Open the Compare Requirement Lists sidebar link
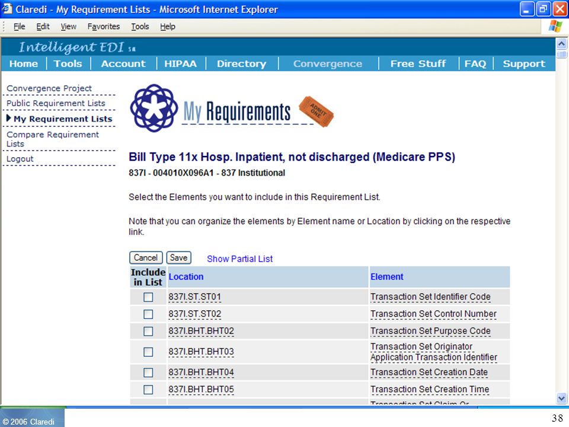Screen dimensions: 569x427 [x=53, y=139]
